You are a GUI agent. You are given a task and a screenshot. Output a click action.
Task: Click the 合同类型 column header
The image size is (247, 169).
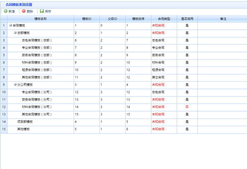tap(164, 19)
